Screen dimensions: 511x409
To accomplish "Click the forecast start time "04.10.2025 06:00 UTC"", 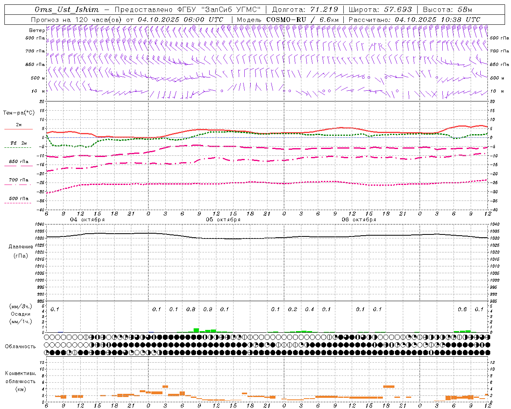I will tap(180, 19).
